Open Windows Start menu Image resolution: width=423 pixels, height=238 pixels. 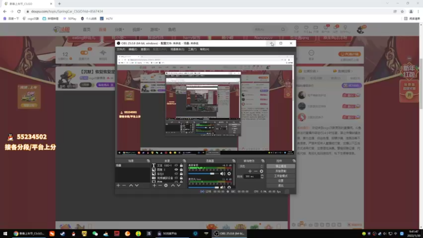[x=5, y=233]
